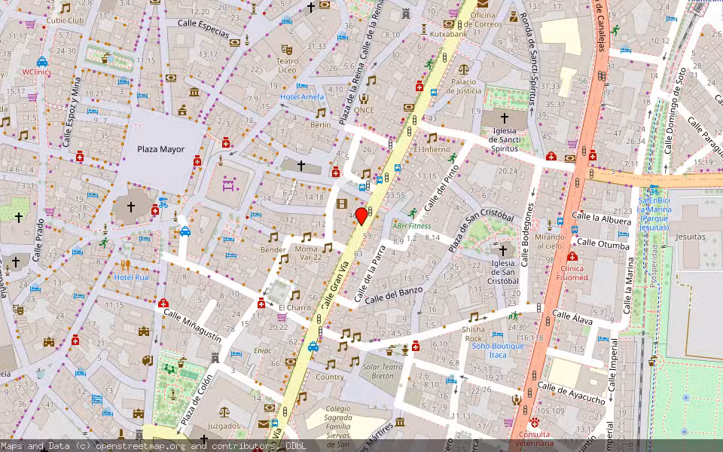Click the Calle Gran Vía street name
This screenshot has height=452, width=723.
point(335,284)
